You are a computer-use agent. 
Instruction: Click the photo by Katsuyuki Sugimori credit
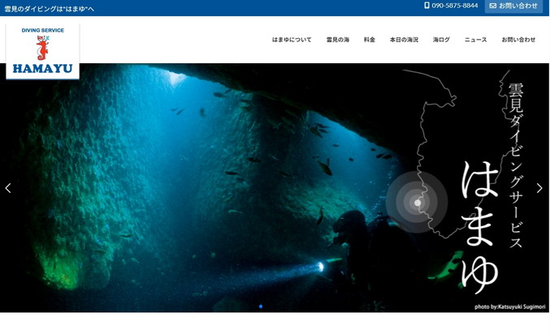click(x=509, y=306)
